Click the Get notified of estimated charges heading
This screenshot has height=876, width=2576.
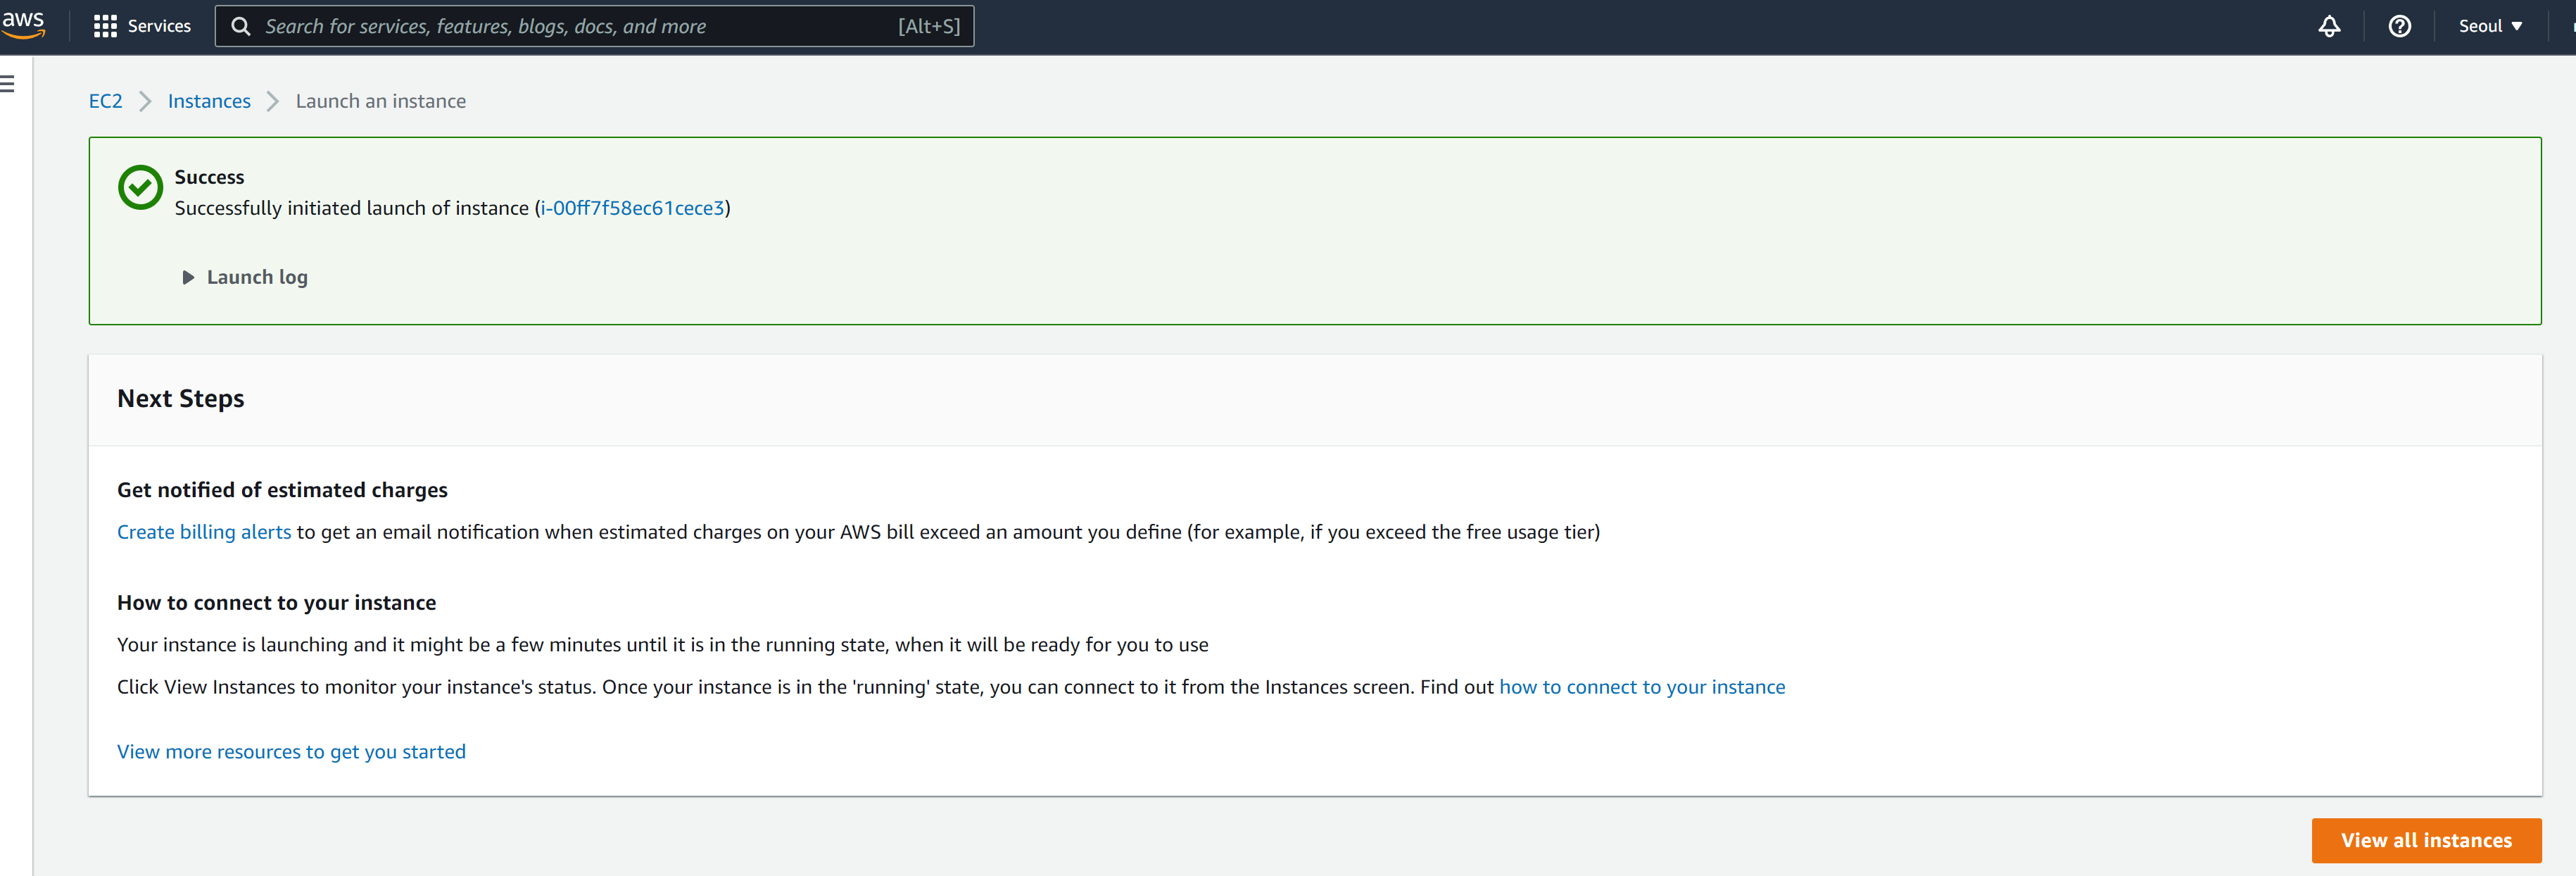(282, 490)
